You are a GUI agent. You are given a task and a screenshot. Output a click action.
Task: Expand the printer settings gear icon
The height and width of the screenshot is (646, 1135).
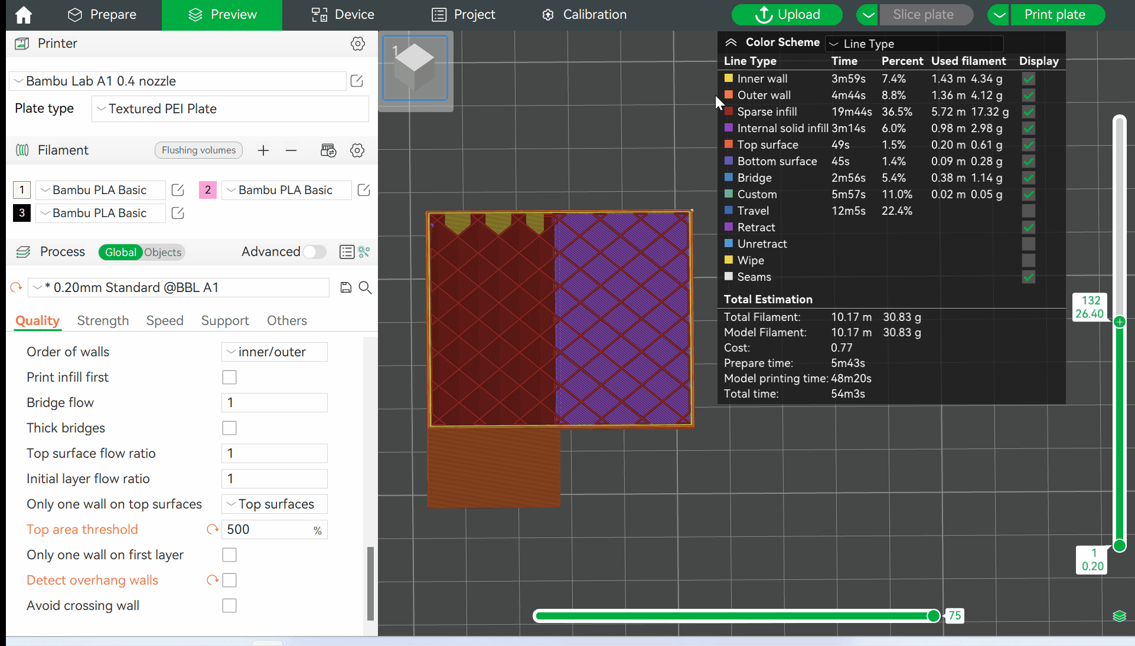[358, 44]
